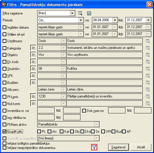Screen dimensions: 154x153
Task: Click lookup icon at end of Uzņēmums row
Action: point(148,41)
